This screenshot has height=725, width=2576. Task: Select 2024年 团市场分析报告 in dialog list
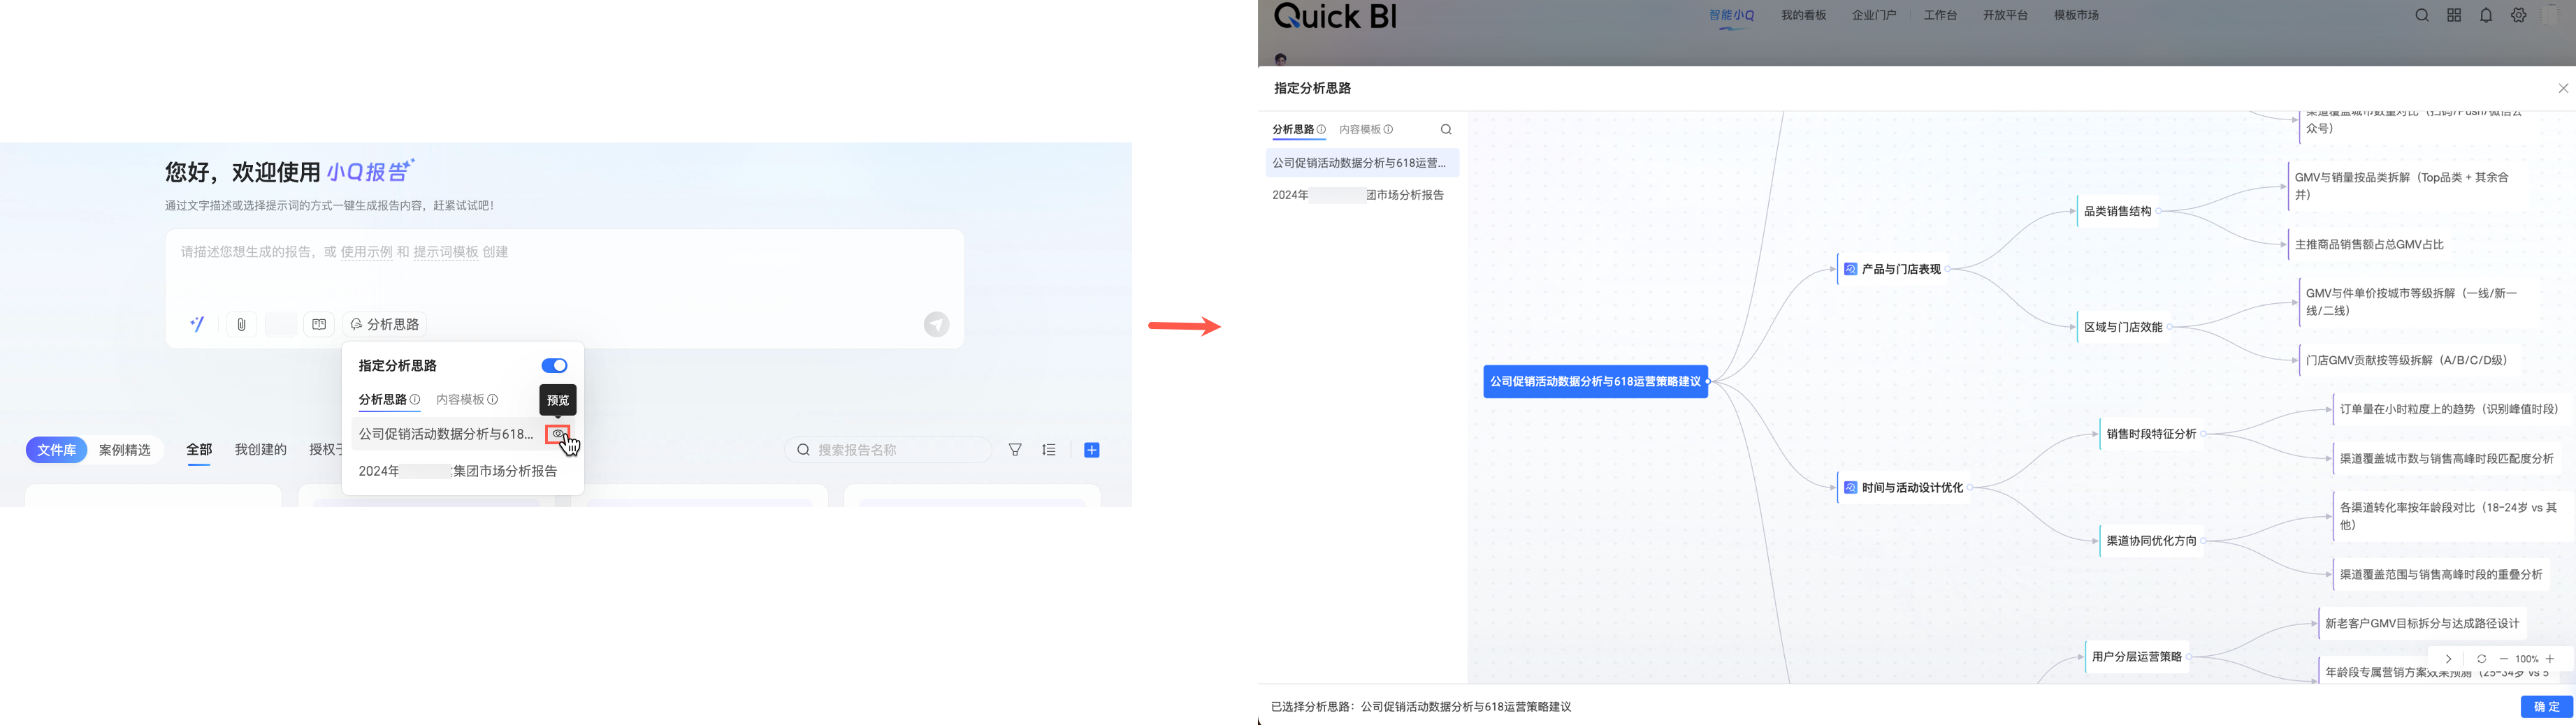[1362, 195]
